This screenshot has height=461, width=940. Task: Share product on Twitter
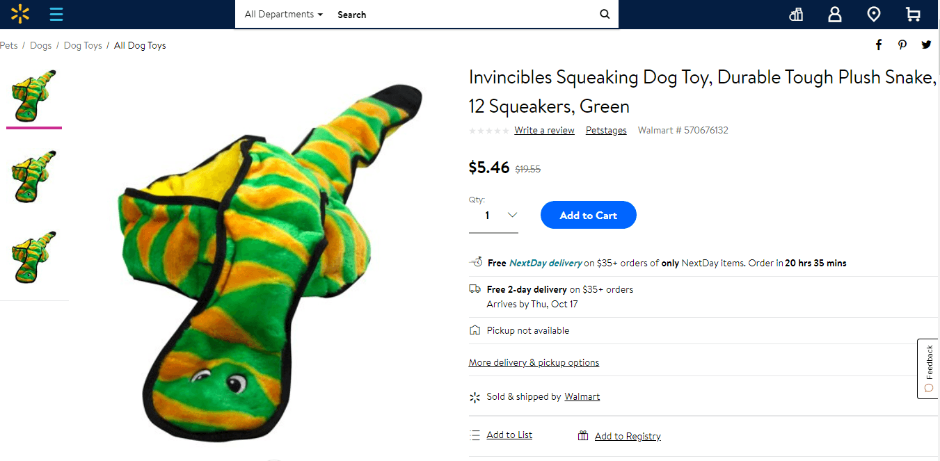coord(926,44)
